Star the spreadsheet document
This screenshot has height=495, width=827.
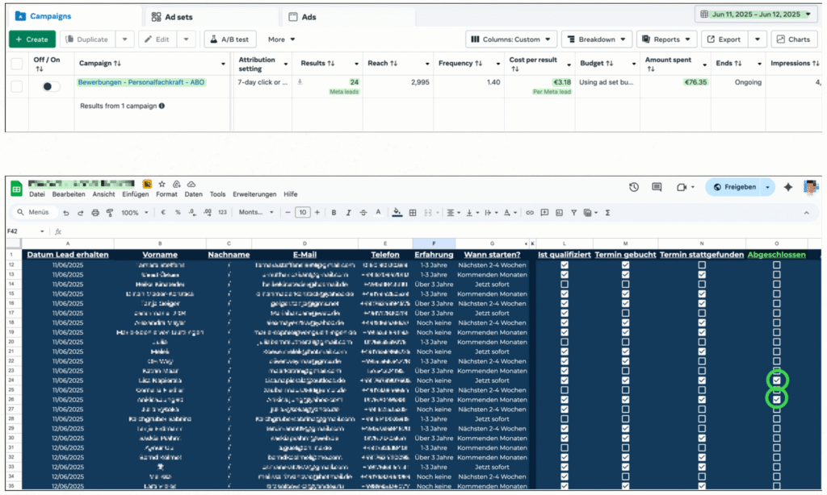pos(162,184)
